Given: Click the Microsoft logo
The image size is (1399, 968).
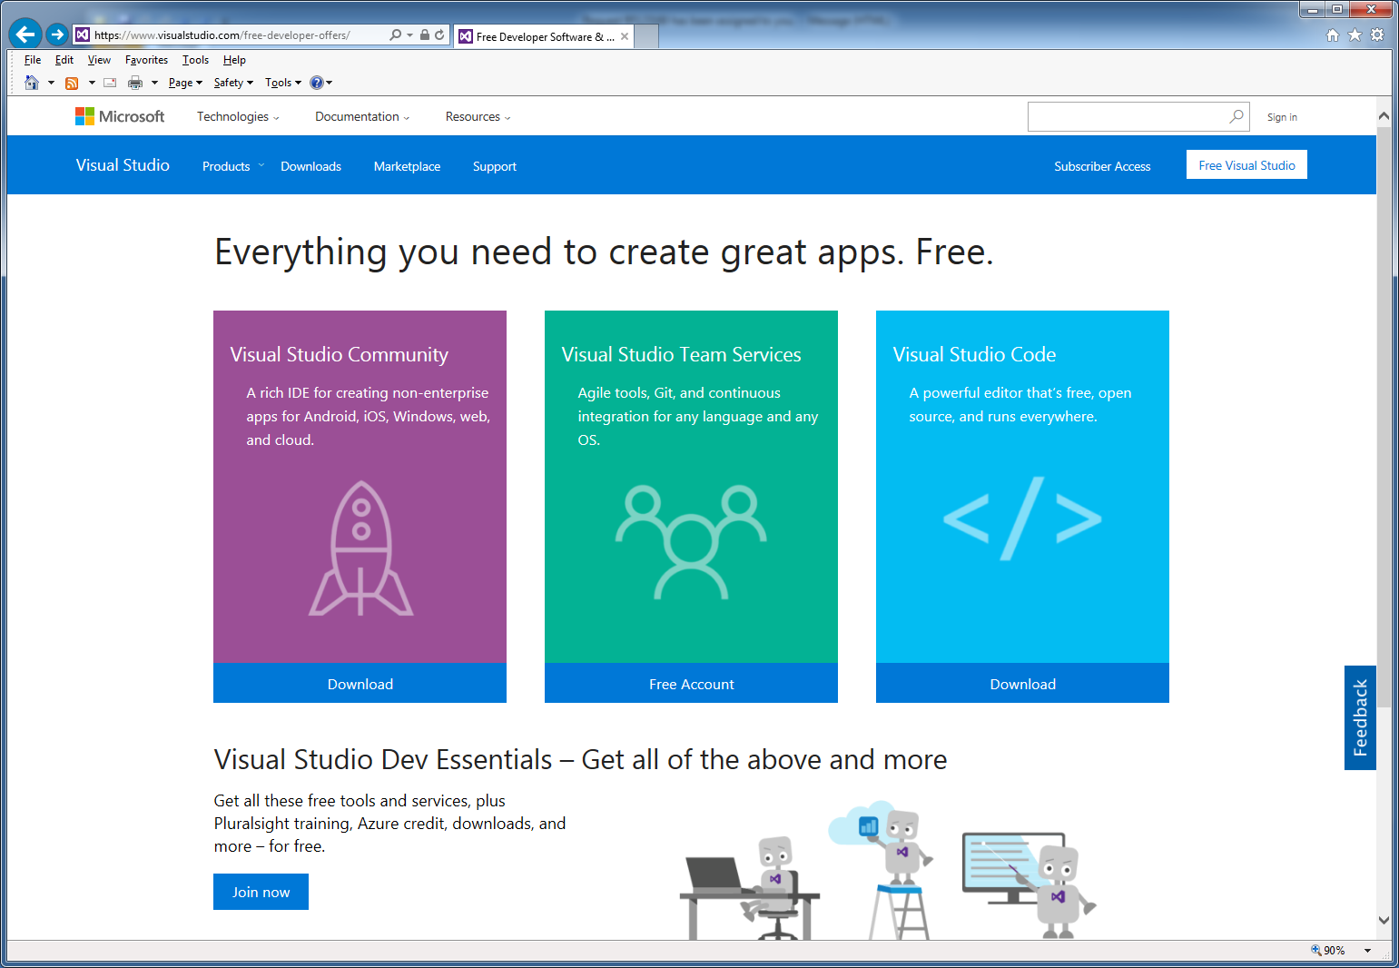Looking at the screenshot, I should coord(120,116).
